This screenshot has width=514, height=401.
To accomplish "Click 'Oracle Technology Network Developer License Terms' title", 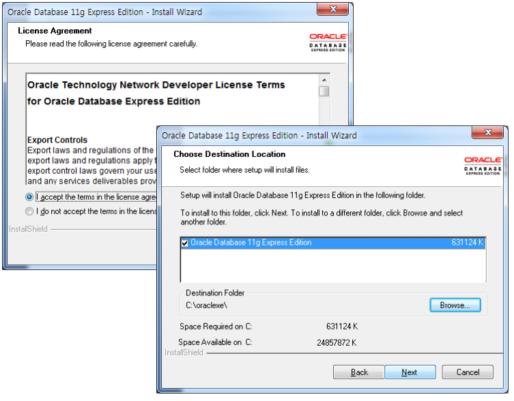I will coord(156,85).
